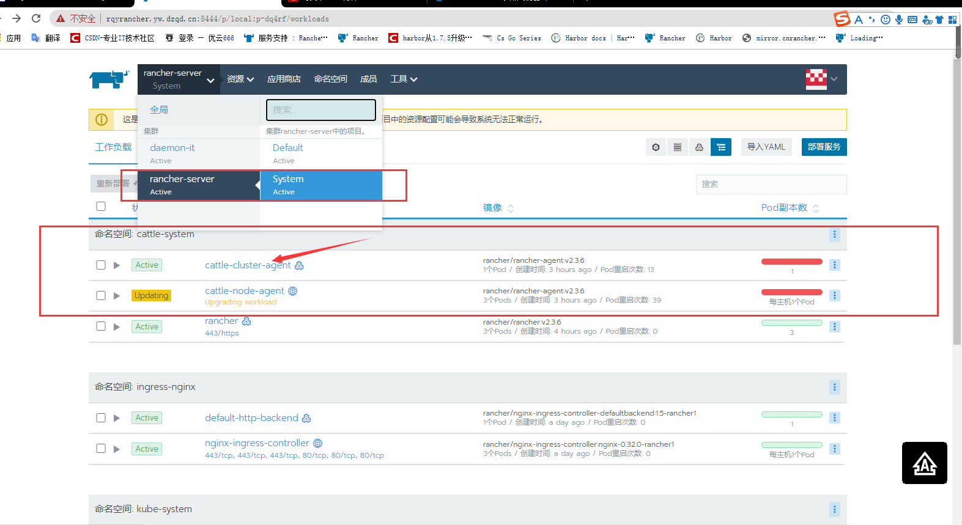Screen dimensions: 962x525
Task: Open the Sogou skin shirt icon
Action: pyautogui.click(x=939, y=20)
